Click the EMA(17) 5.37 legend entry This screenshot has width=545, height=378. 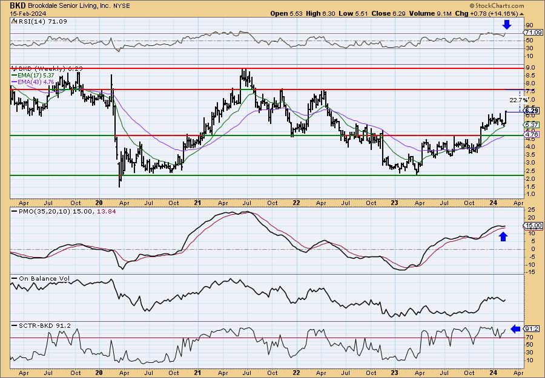coord(36,76)
